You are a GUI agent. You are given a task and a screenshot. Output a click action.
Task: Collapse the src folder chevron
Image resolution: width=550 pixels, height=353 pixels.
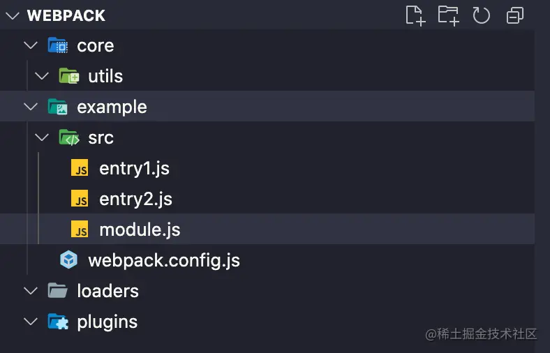point(41,138)
